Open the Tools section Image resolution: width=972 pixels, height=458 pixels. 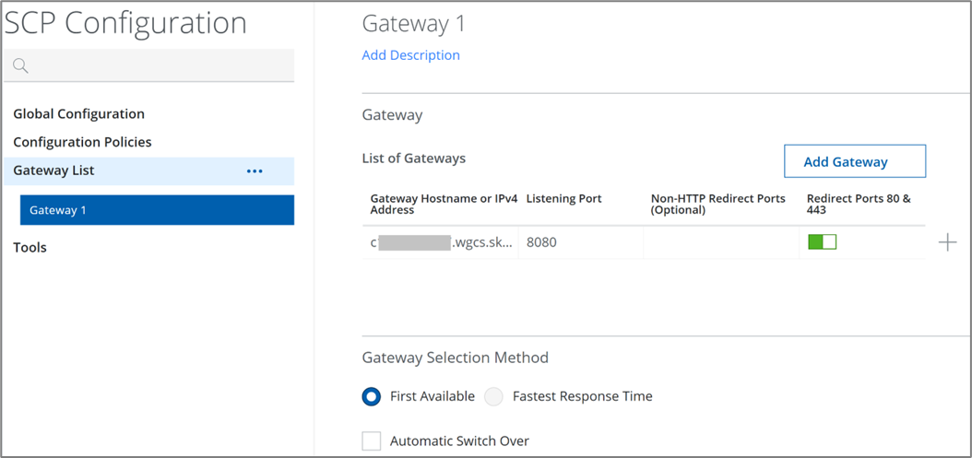(x=30, y=247)
